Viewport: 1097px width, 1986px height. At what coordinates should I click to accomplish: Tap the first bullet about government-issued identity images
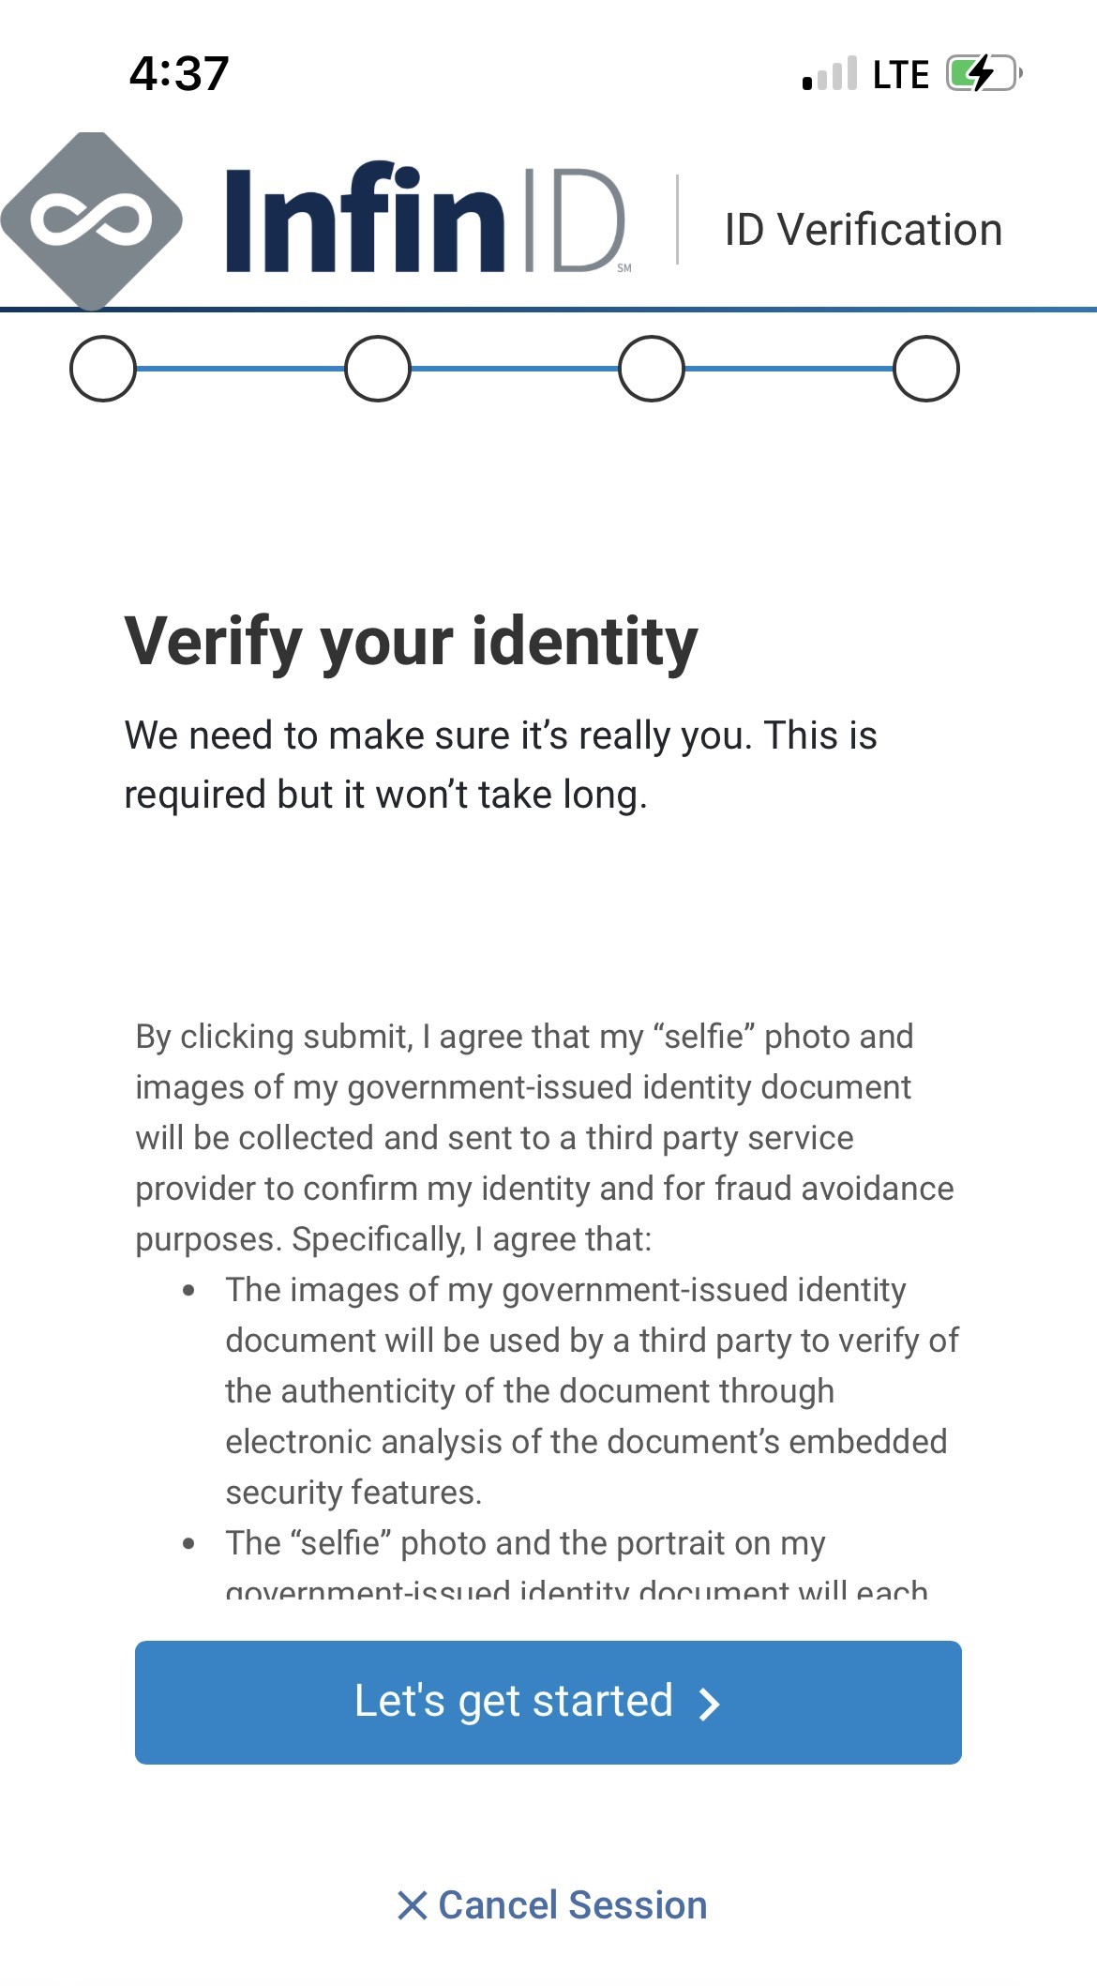point(591,1390)
